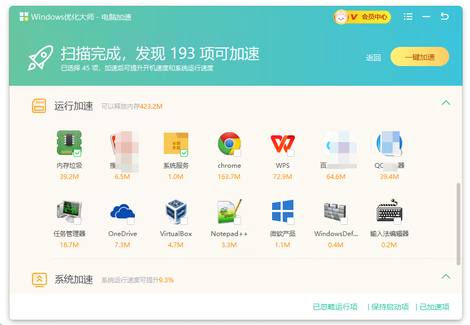
Task: Select the Notepad++ icon
Action: click(x=229, y=212)
